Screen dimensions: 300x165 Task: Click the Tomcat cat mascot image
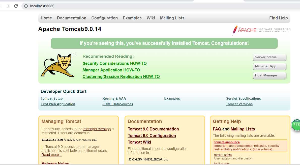click(x=58, y=65)
